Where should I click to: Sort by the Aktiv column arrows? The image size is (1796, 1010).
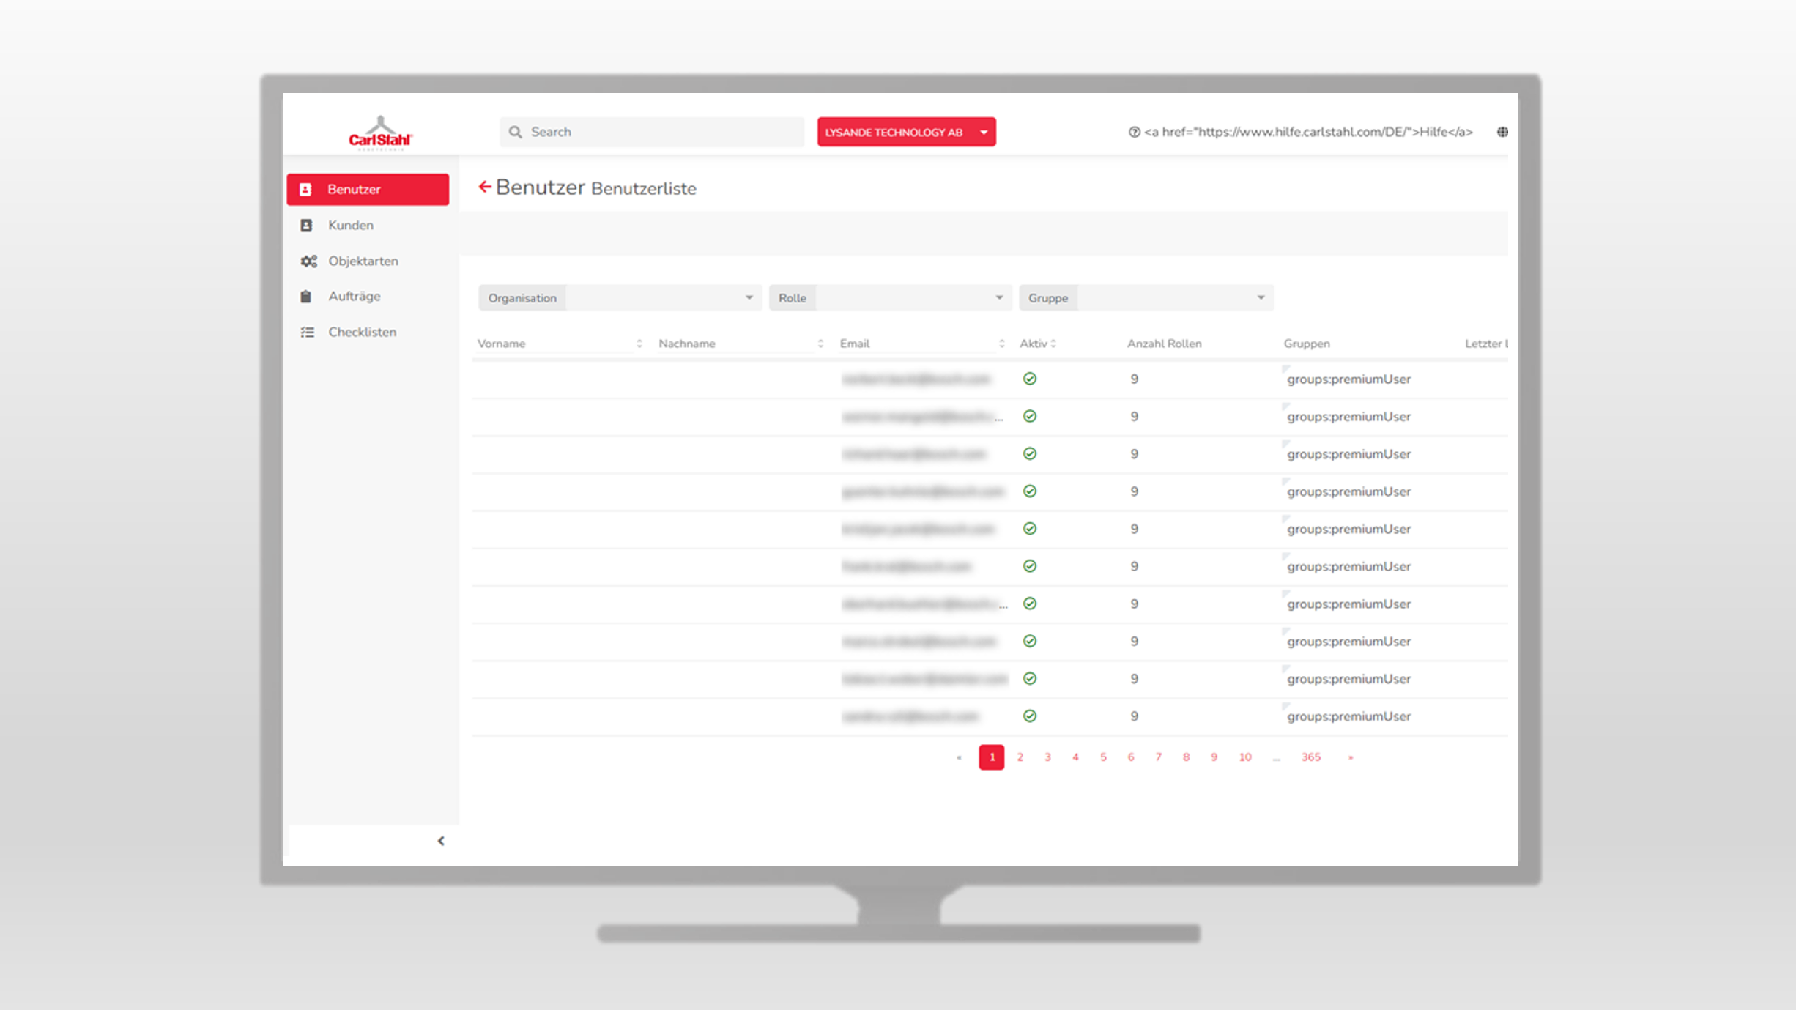tap(1053, 344)
